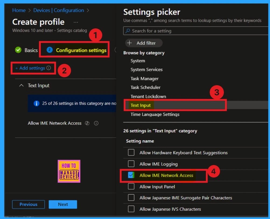Show info tooltip for Allow IME Network Access
The height and width of the screenshot is (219, 270).
coord(96,123)
